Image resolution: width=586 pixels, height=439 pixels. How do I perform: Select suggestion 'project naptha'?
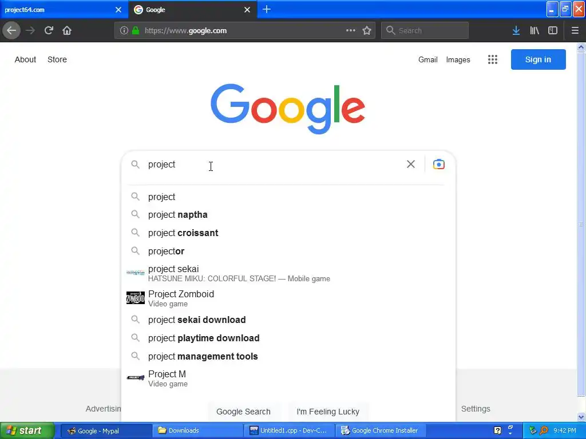tap(288, 215)
